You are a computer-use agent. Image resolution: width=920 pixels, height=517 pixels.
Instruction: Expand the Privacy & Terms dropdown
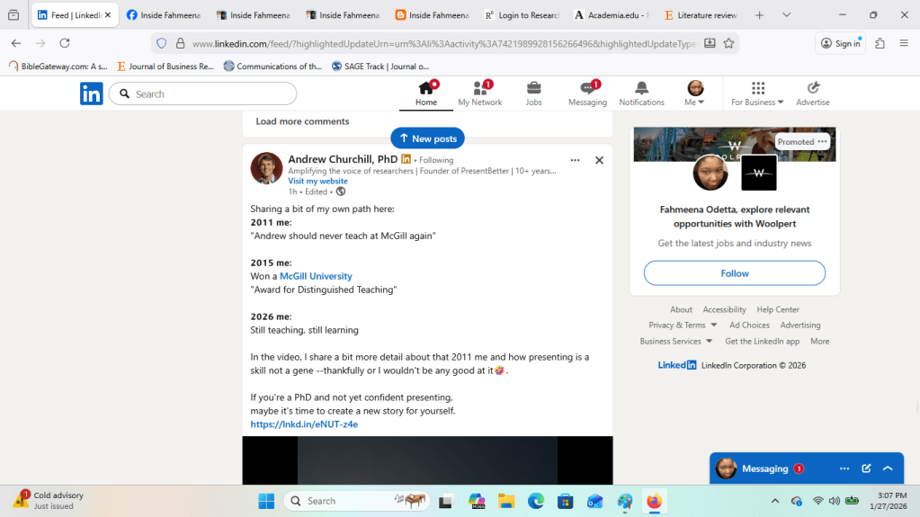pos(683,325)
